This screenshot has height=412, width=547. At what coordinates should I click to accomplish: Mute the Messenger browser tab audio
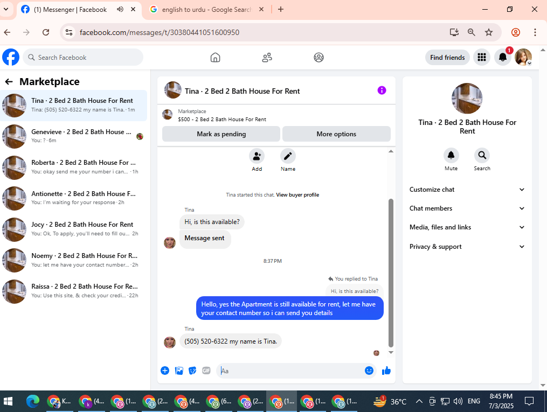tap(120, 9)
